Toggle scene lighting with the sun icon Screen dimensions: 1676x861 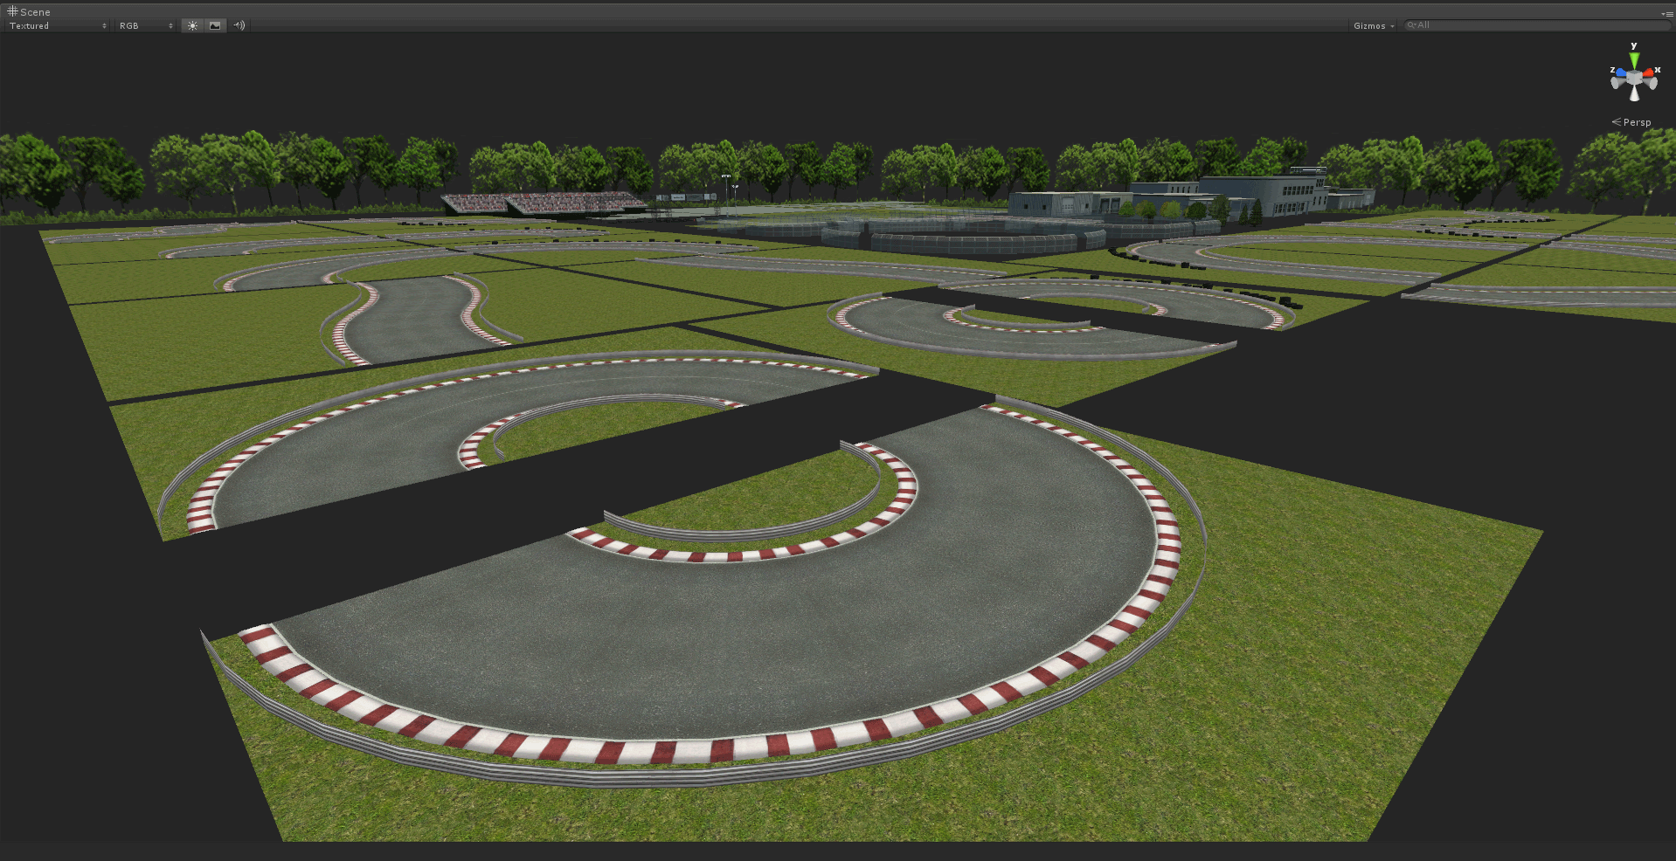191,25
